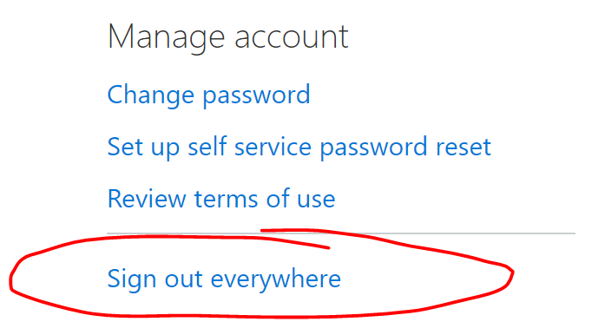
Task: Click the word 'password' in Change password
Action: coord(257,95)
